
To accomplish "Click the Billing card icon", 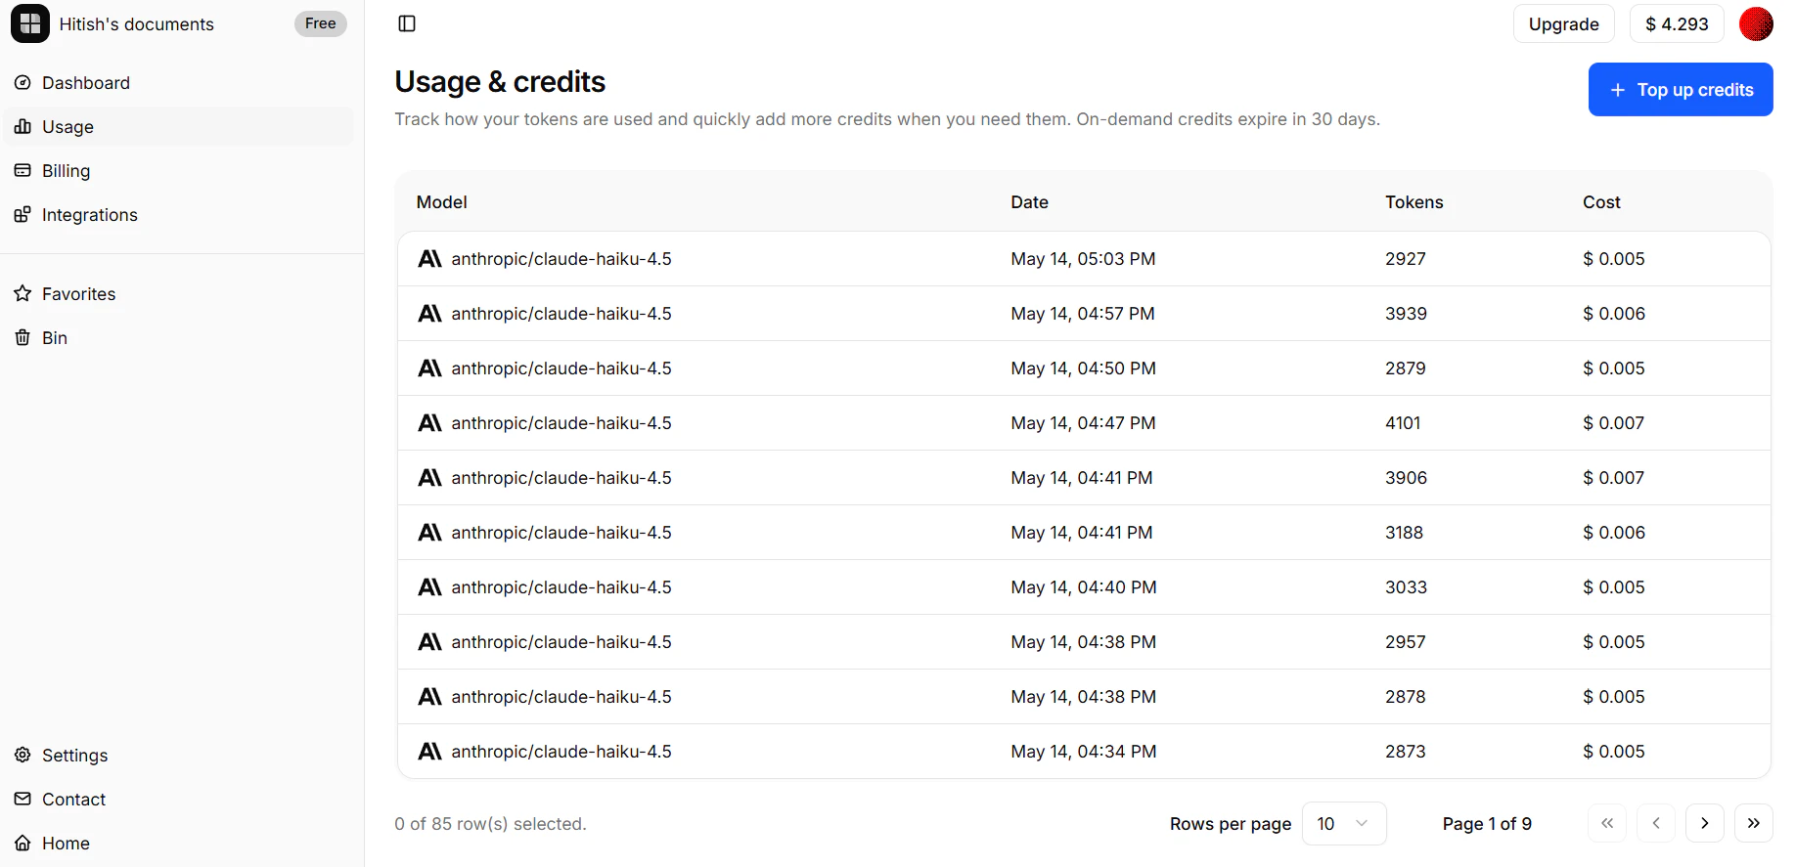I will click(22, 171).
